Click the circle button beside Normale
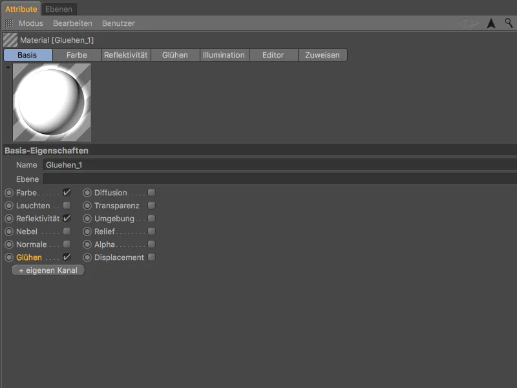The width and height of the screenshot is (517, 388). (9, 244)
